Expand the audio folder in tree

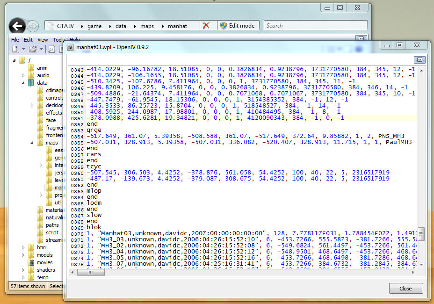pos(23,75)
